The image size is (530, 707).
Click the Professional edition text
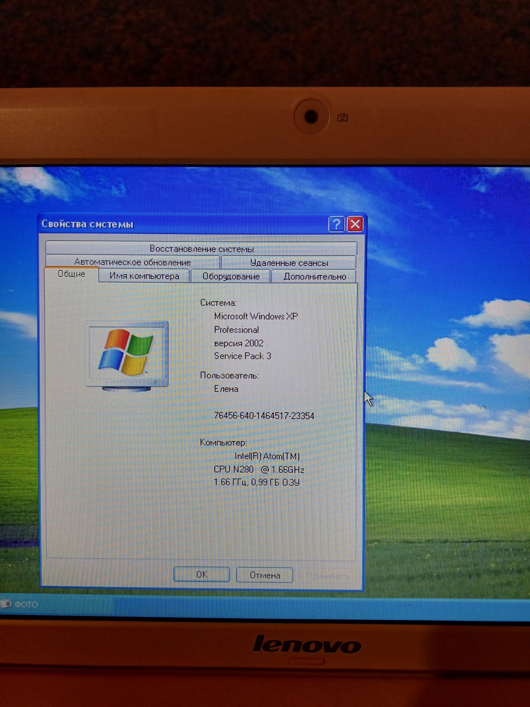coord(236,330)
